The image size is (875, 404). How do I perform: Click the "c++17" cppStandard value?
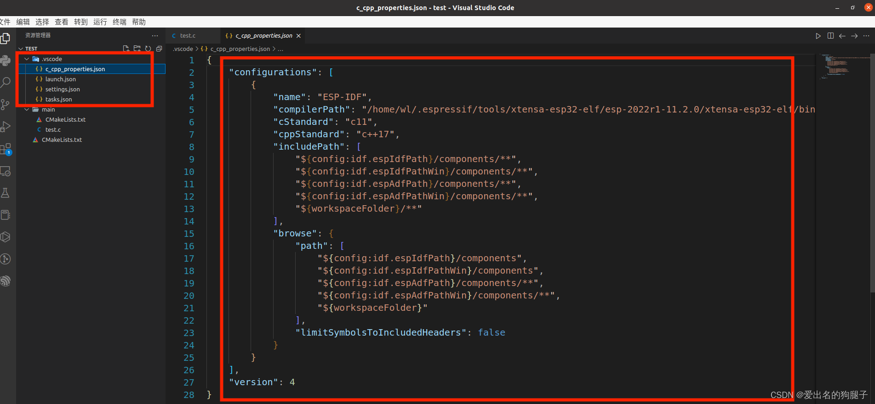tap(375, 134)
